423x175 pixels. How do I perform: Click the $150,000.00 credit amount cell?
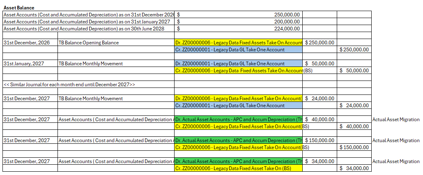pos(354,147)
